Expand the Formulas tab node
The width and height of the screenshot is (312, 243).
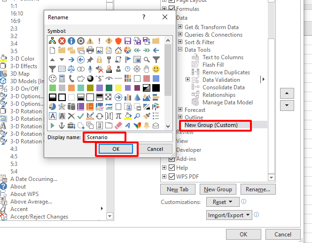click(164, 8)
